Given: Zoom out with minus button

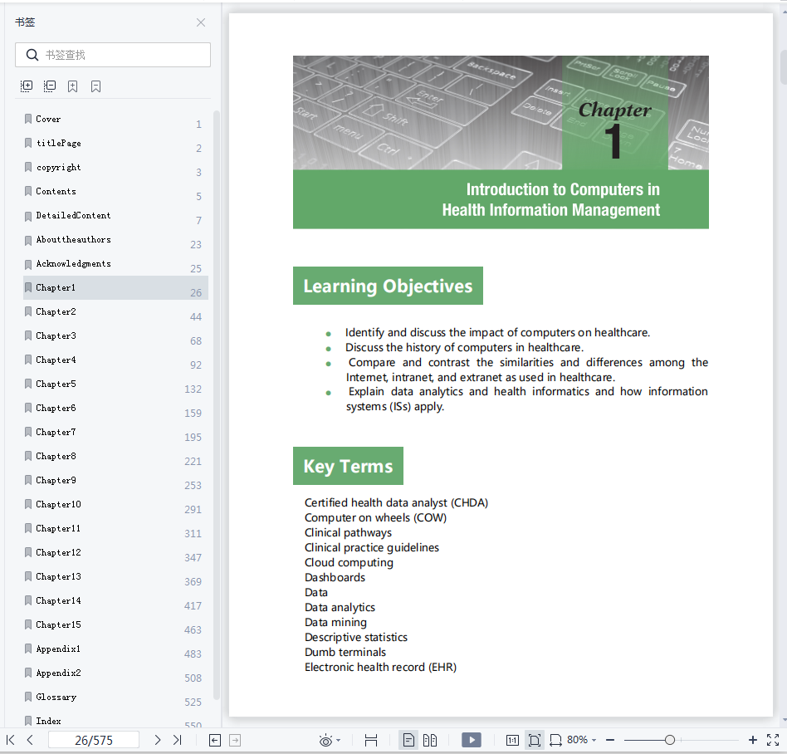Looking at the screenshot, I should (x=610, y=740).
